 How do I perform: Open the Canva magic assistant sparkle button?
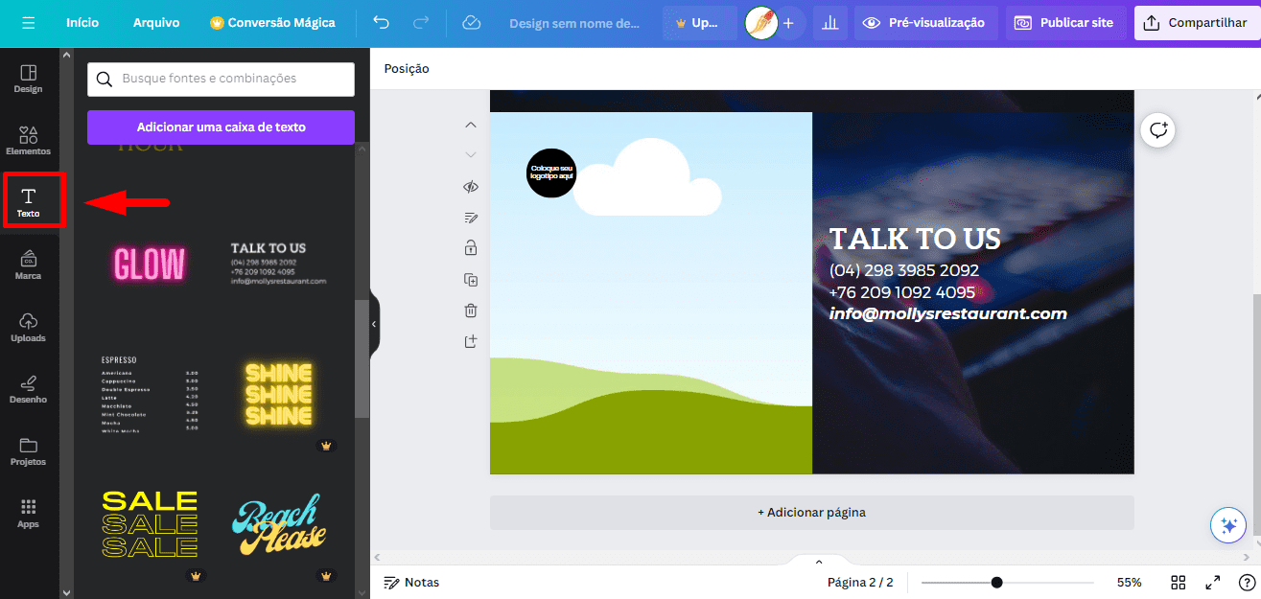[1228, 525]
